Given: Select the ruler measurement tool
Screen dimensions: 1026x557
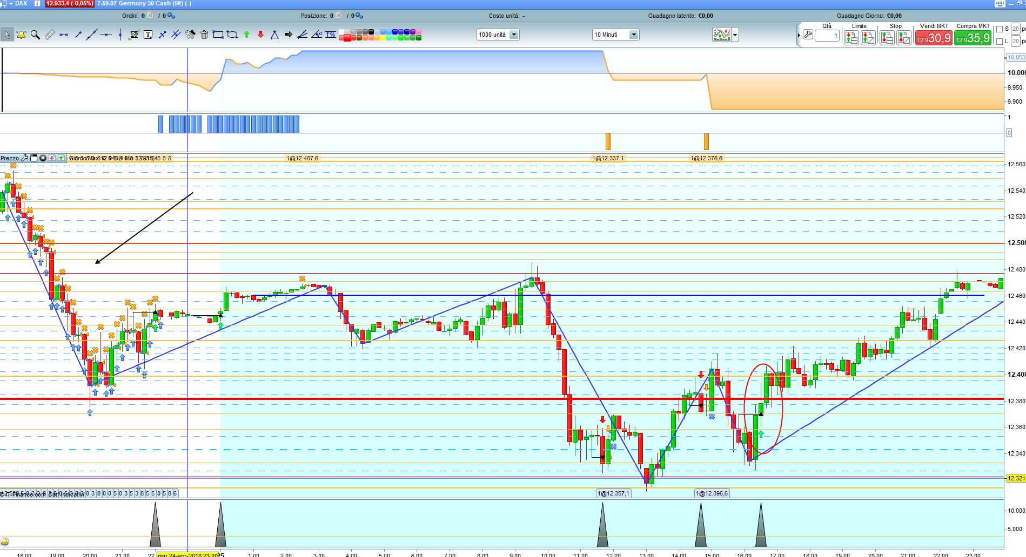Looking at the screenshot, I should pyautogui.click(x=49, y=35).
